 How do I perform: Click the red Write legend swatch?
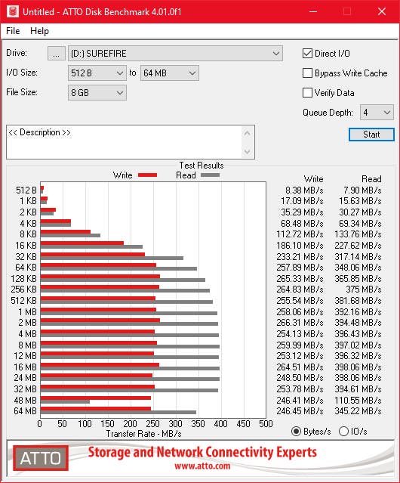148,175
